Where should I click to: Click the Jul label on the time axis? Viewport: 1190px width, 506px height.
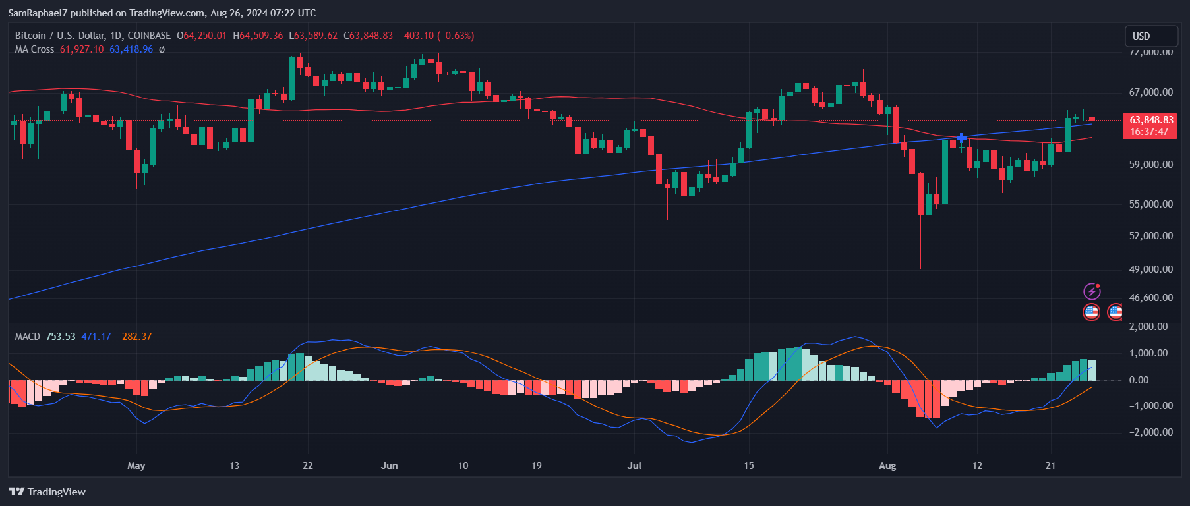[x=634, y=466]
